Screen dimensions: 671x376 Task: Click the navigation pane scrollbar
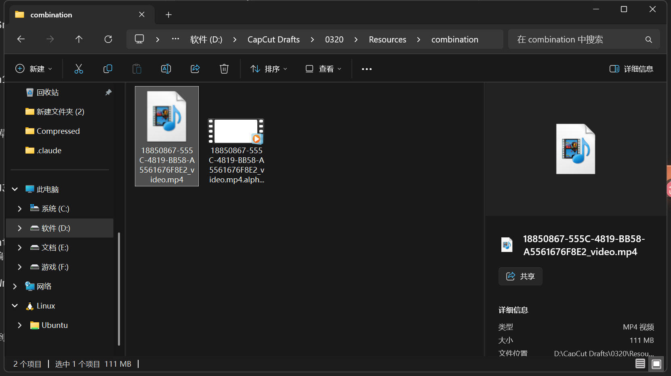click(x=119, y=289)
